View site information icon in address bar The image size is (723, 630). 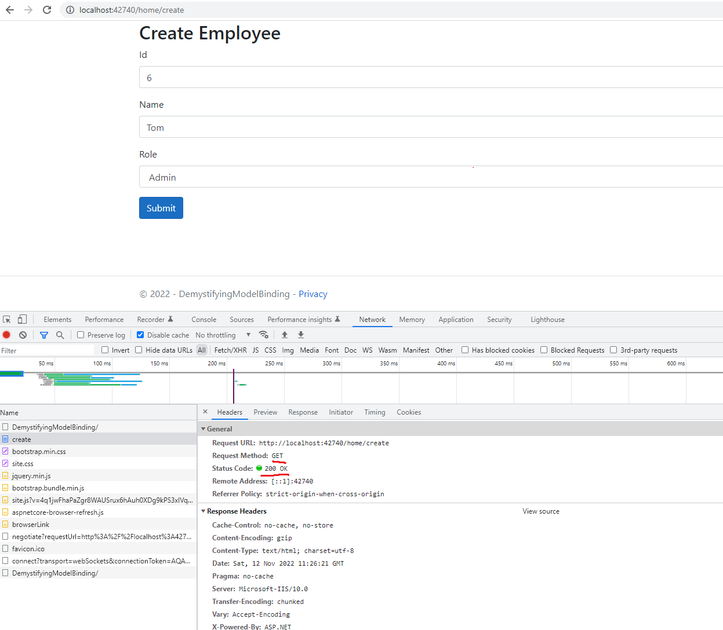(x=70, y=10)
